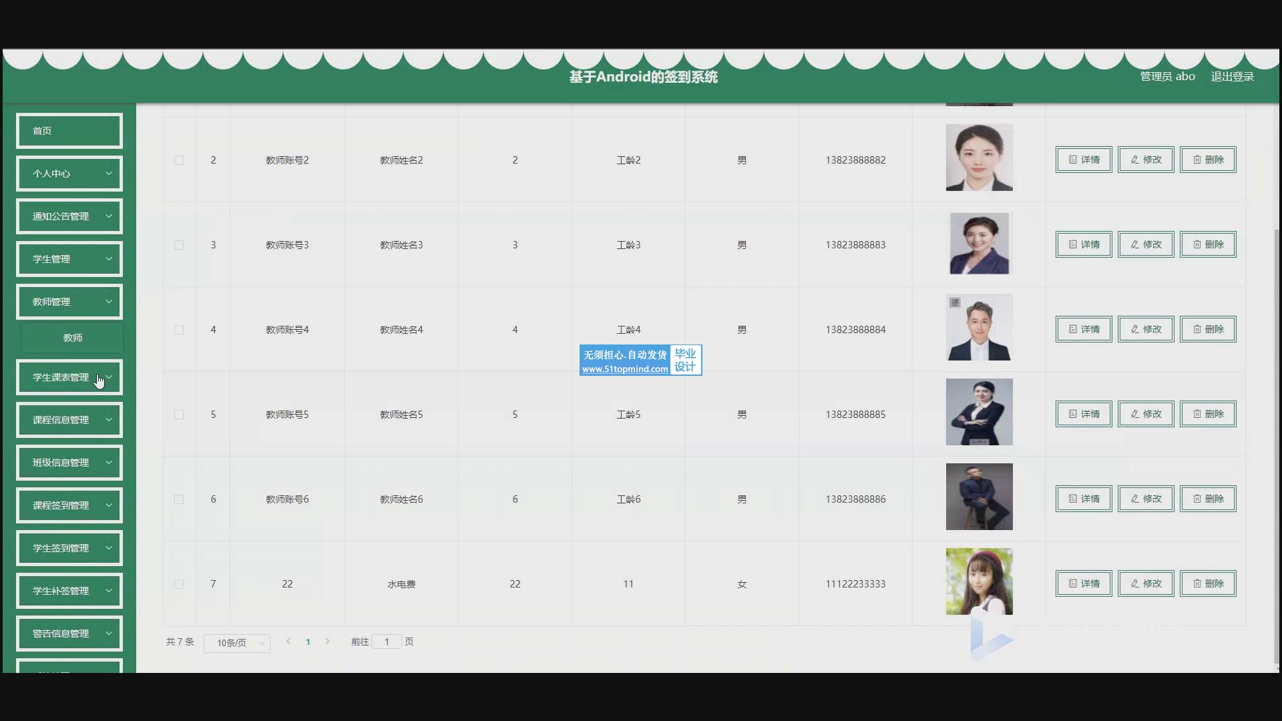The image size is (1282, 721).
Task: Click photo thumbnail of 教师姓名2
Action: point(979,158)
